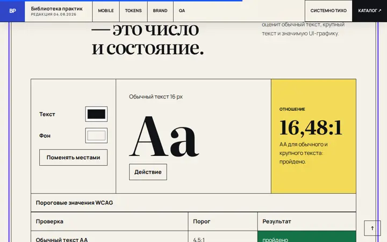This screenshot has height=242, width=387.
Task: Click the пройдено green result cell
Action: 307,237
